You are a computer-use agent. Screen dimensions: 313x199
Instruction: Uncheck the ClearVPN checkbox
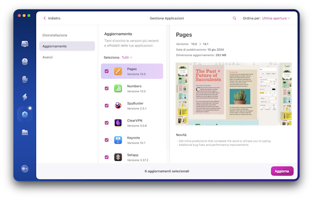pyautogui.click(x=107, y=123)
